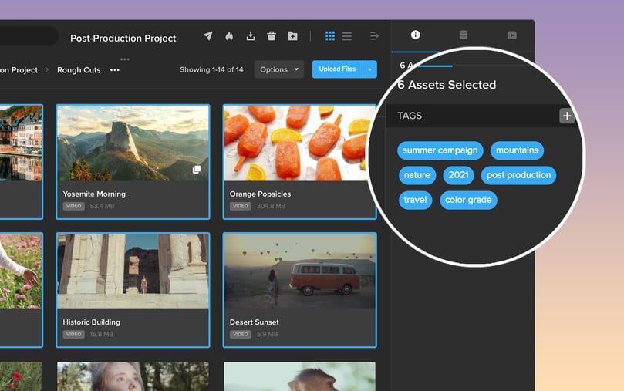This screenshot has width=624, height=391.
Task: Click the Rough Cuts breadcrumb
Action: click(x=79, y=70)
